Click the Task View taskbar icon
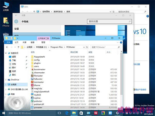 pyautogui.click(x=59, y=113)
